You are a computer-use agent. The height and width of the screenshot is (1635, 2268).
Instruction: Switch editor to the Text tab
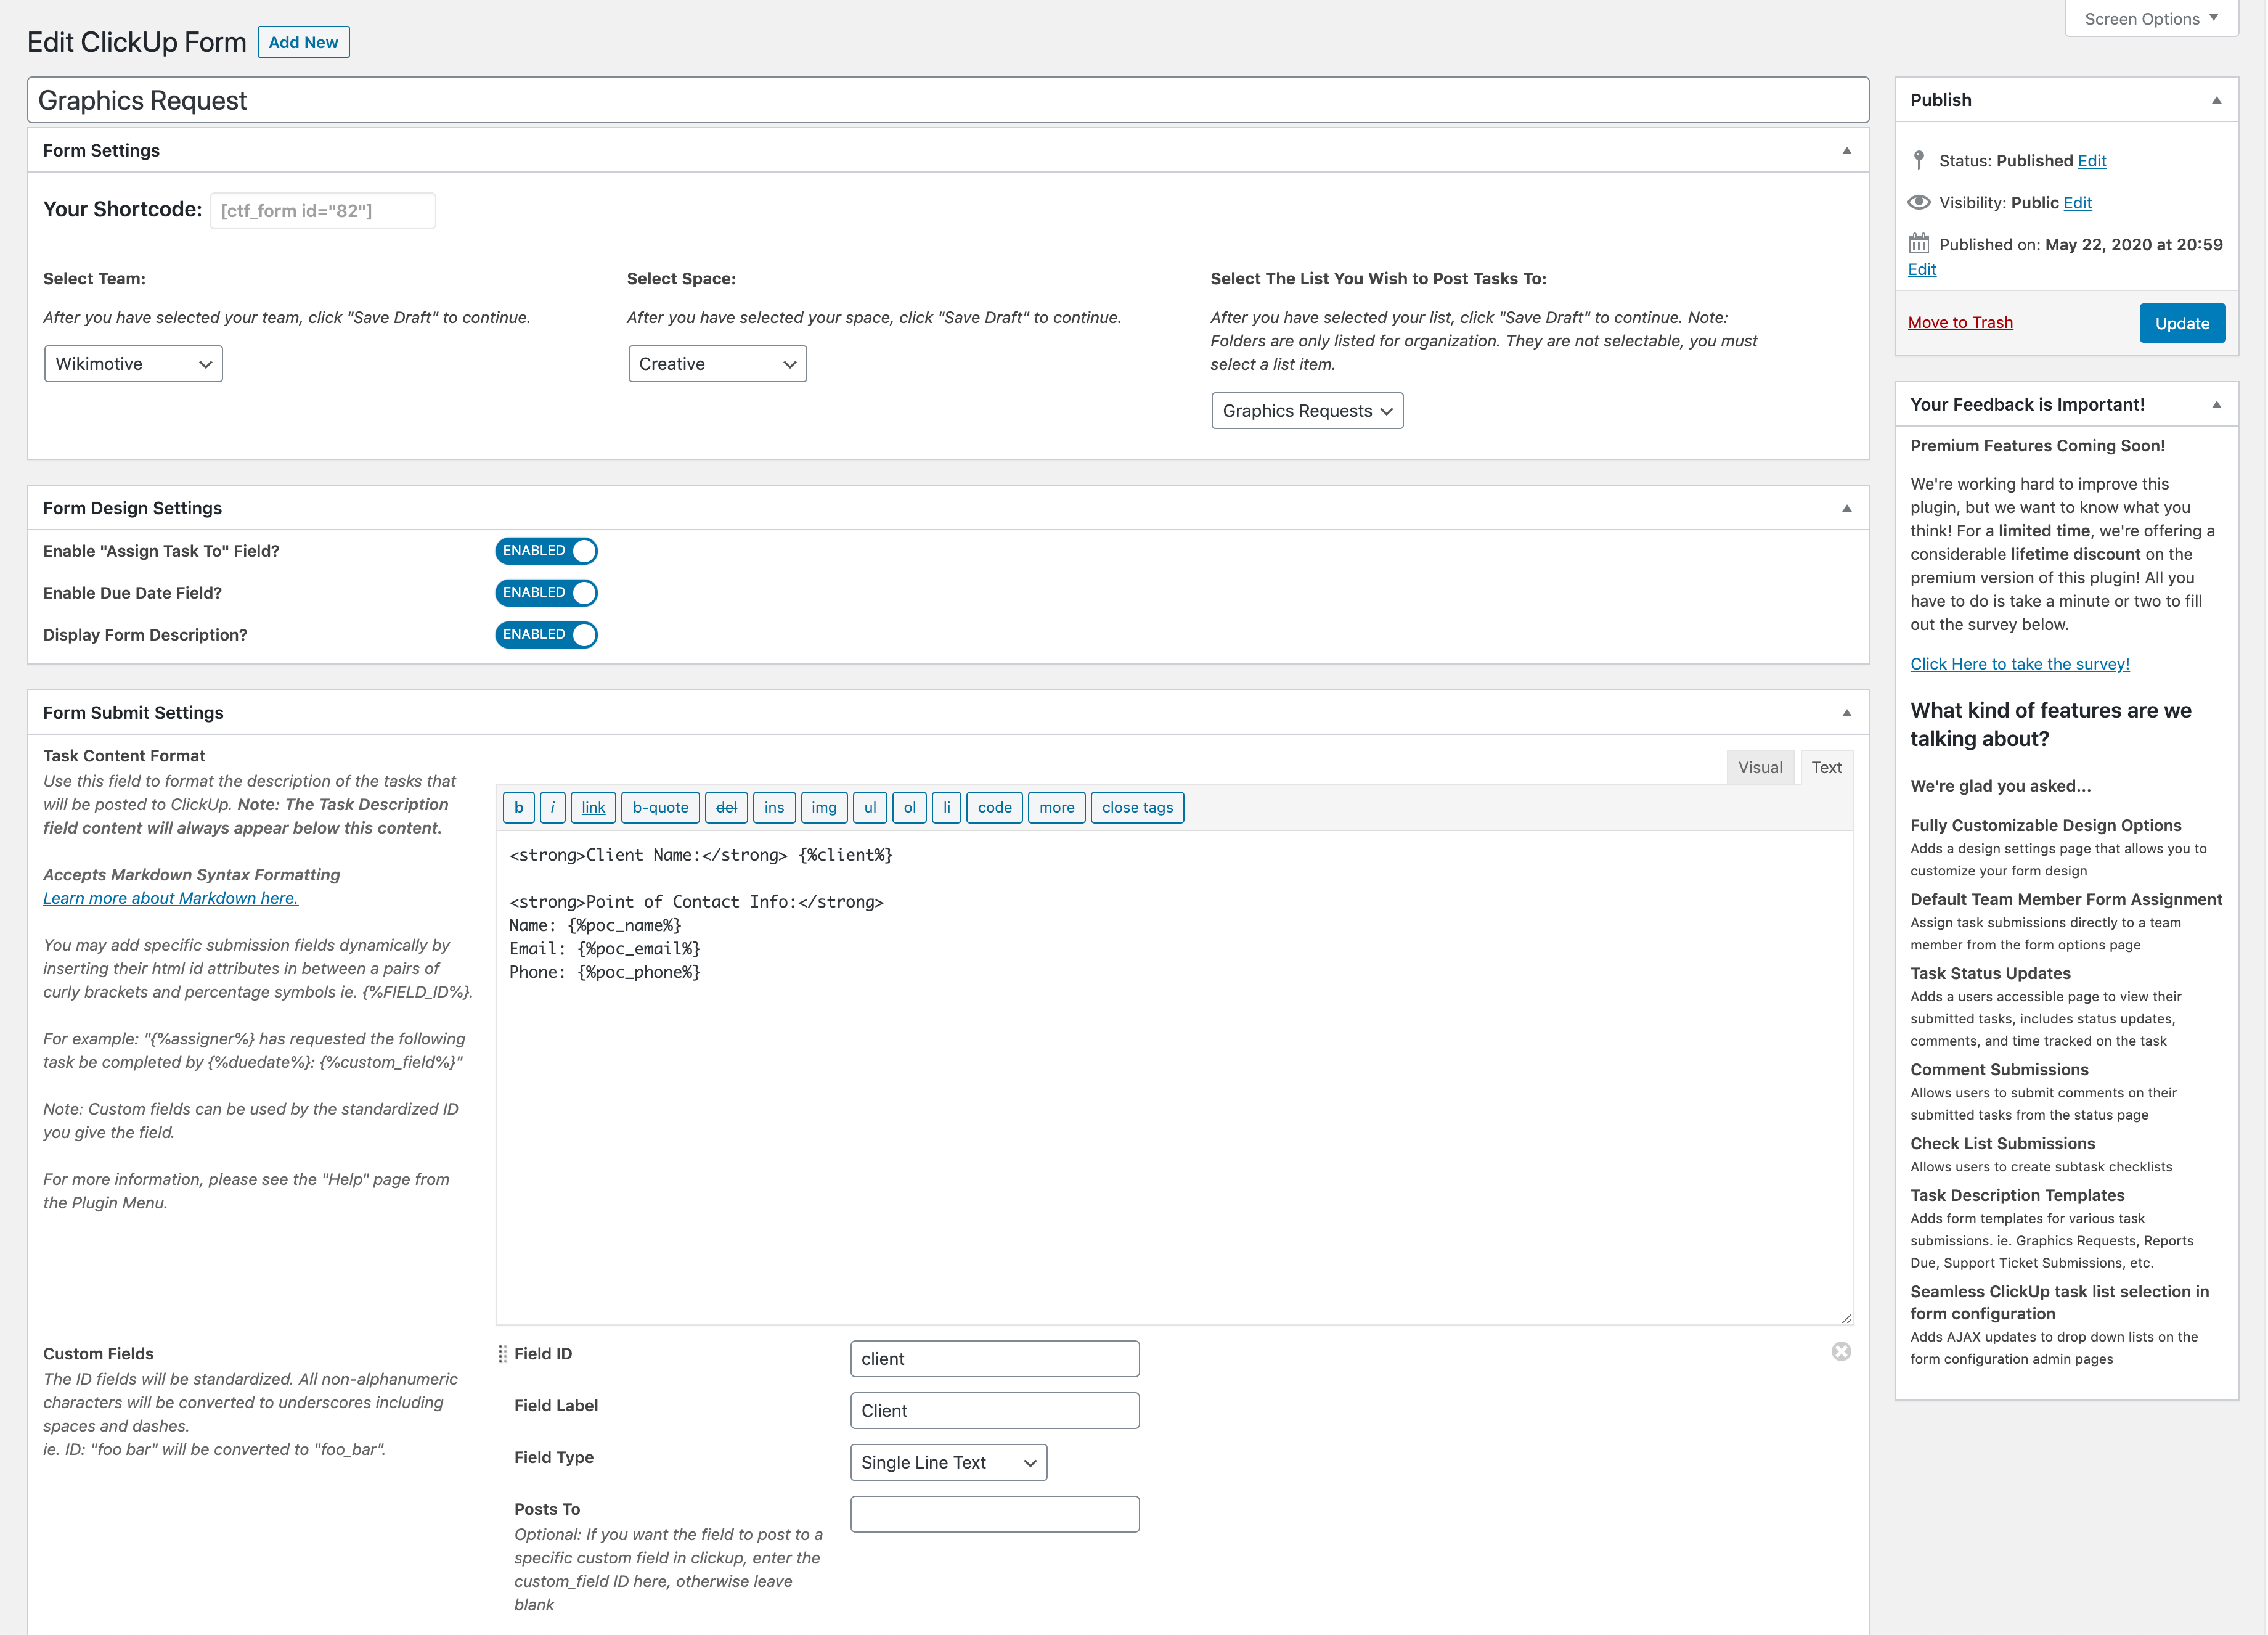[x=1826, y=768]
